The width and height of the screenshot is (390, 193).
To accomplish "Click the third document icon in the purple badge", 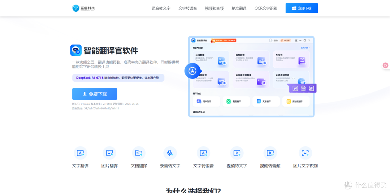I will point(311,88).
